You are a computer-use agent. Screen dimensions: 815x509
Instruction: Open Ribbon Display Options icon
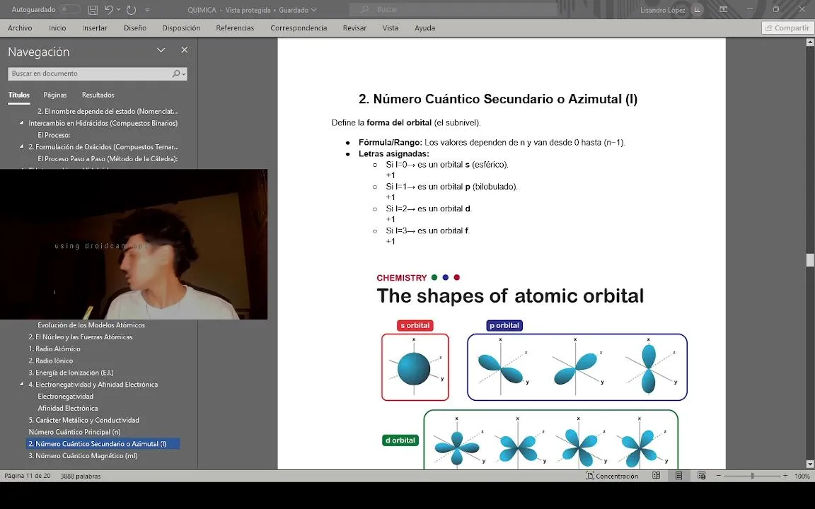point(724,10)
